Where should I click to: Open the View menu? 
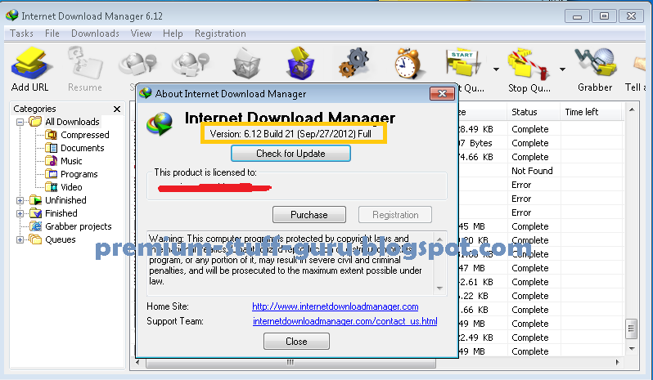(x=141, y=34)
